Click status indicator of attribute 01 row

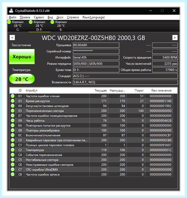click(x=12, y=96)
